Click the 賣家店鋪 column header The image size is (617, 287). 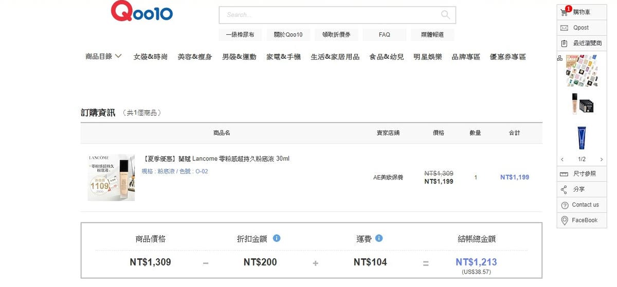click(x=388, y=133)
